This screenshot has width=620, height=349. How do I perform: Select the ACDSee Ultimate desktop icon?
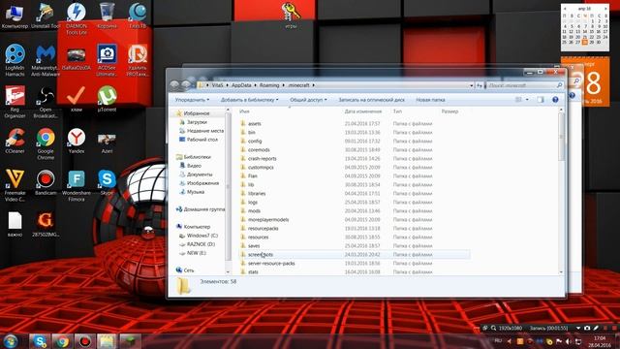point(107,60)
